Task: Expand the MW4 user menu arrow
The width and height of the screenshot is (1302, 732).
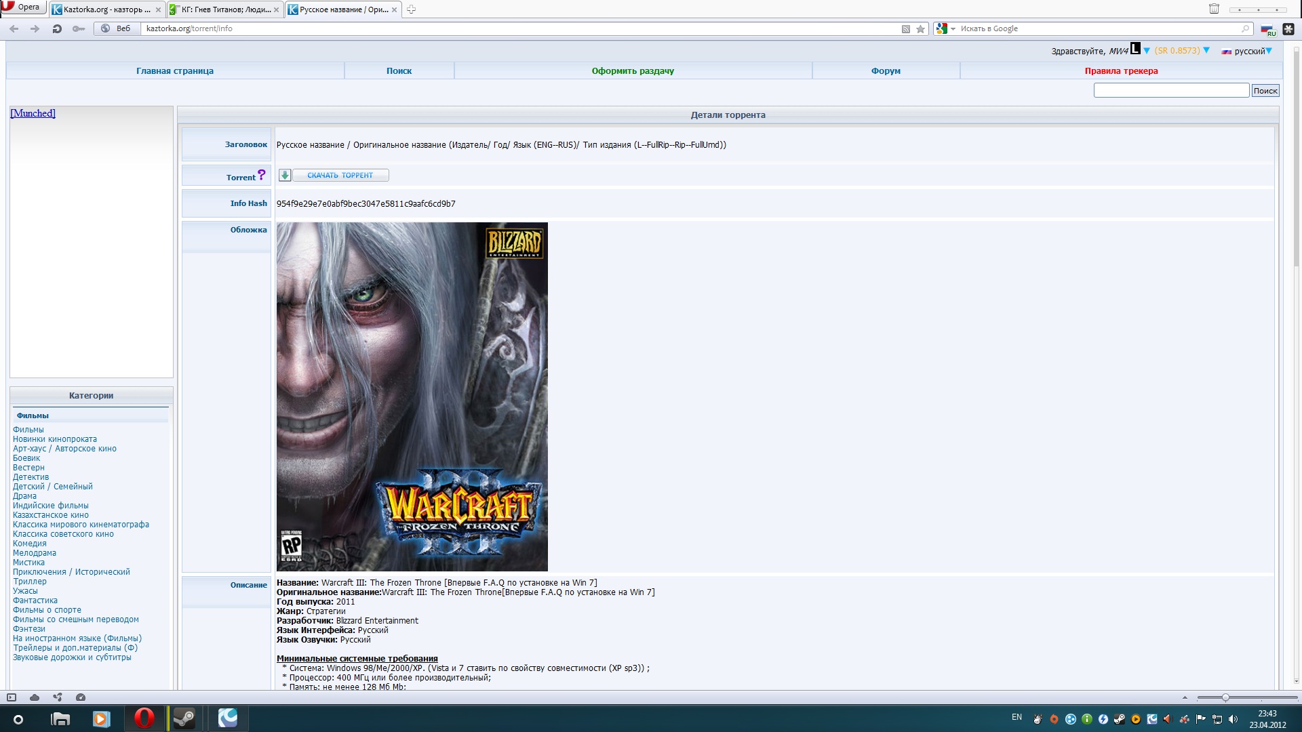Action: pyautogui.click(x=1147, y=51)
